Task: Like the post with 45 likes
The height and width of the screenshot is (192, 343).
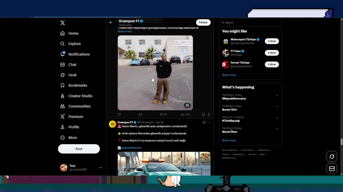Action: [x=163, y=114]
